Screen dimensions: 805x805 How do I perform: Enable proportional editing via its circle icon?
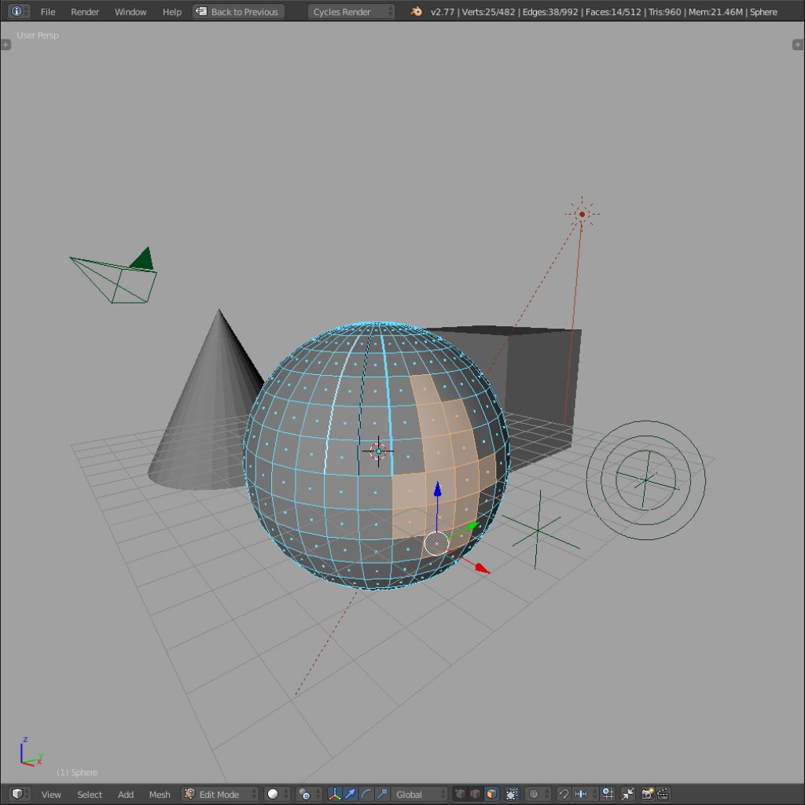531,794
